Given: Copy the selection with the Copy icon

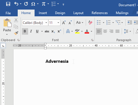Looking at the screenshot, I should 16,27.
